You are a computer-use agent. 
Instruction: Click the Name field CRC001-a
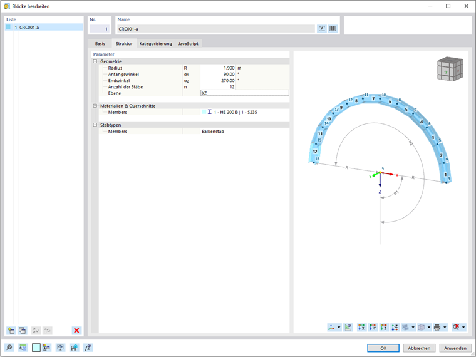click(216, 29)
